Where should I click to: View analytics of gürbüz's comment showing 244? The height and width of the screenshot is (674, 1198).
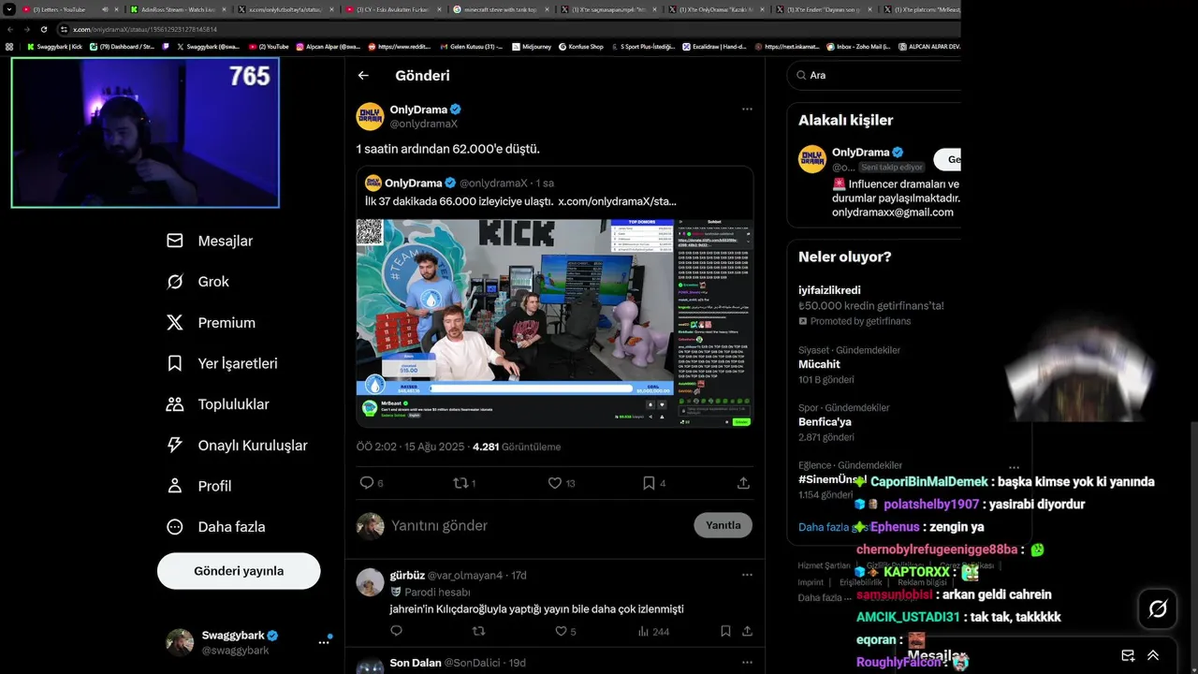point(653,632)
